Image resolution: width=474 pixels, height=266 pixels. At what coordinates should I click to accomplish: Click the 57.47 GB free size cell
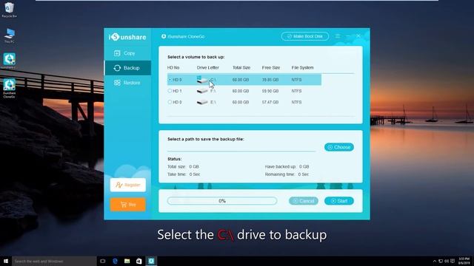[x=270, y=102]
